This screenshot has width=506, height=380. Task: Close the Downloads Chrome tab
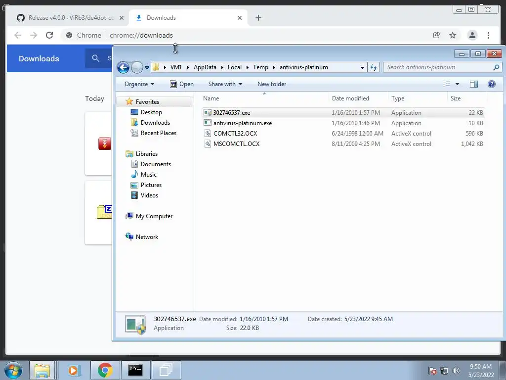[x=240, y=18]
